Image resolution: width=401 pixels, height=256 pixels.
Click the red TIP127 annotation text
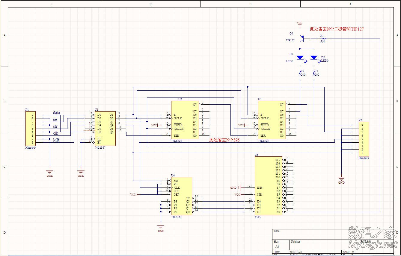tap(337, 29)
